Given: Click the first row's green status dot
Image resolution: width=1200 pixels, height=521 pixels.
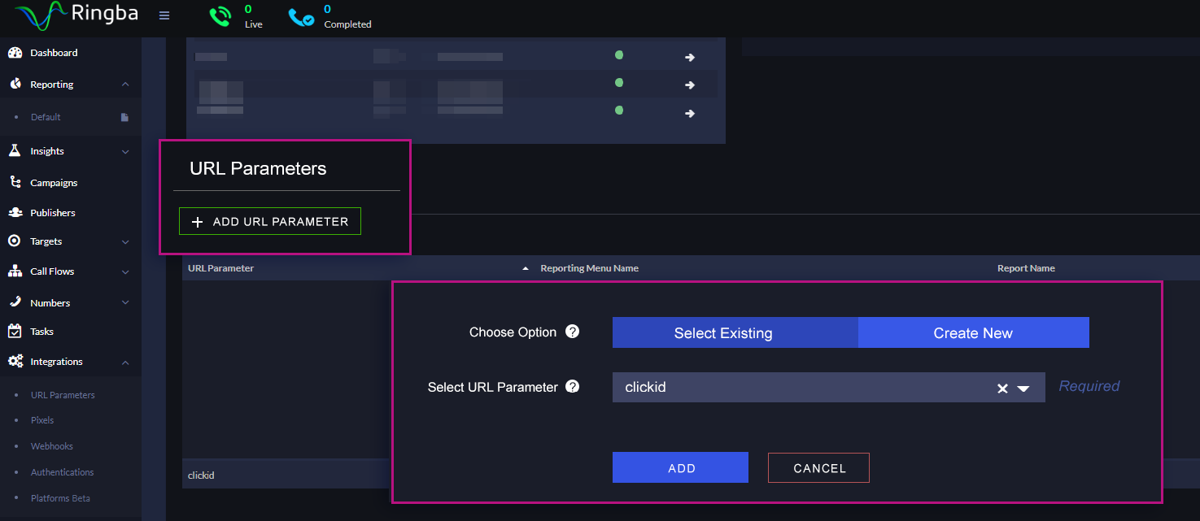Looking at the screenshot, I should (619, 55).
